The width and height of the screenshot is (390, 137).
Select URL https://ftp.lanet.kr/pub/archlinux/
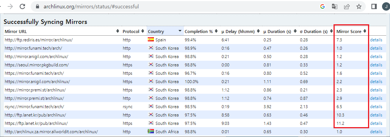[36, 123]
